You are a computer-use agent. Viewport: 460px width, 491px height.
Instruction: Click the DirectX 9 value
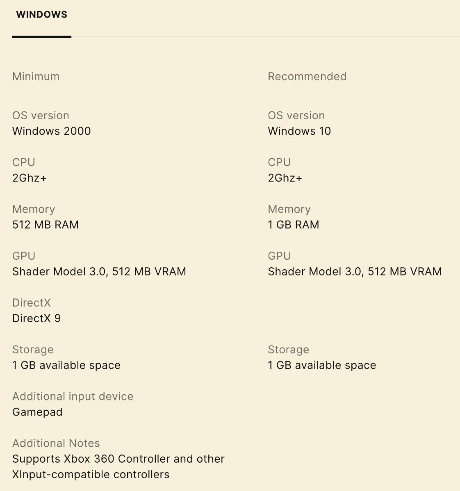(x=36, y=318)
